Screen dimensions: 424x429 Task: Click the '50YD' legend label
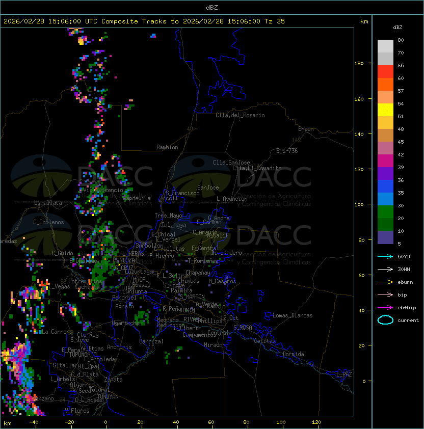point(404,256)
